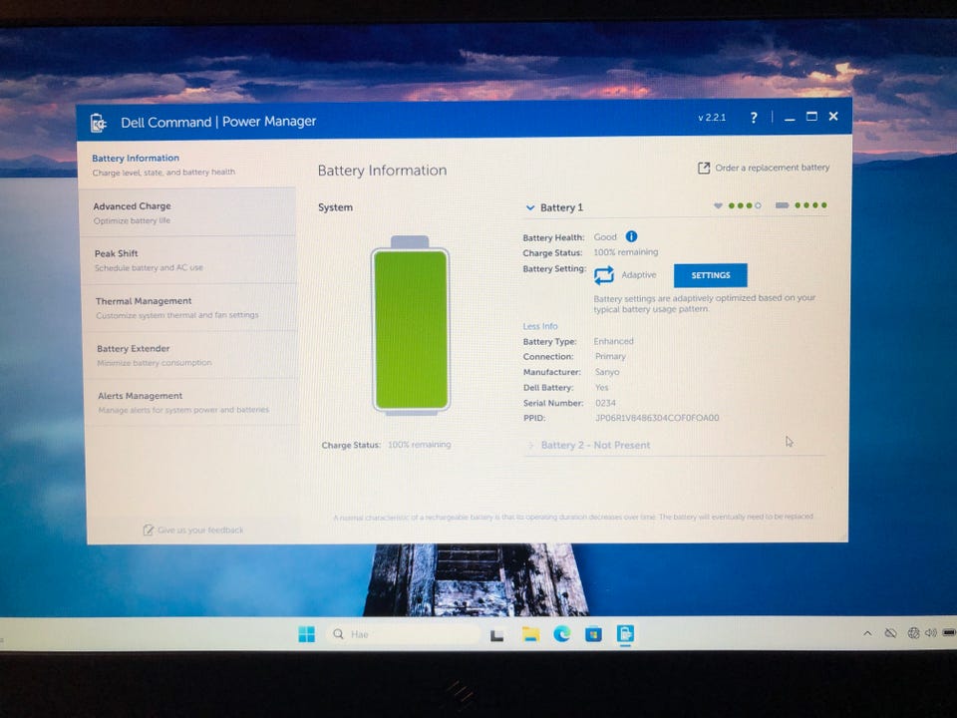Click System charge status 100% remaining text
957x718 pixels.
420,445
